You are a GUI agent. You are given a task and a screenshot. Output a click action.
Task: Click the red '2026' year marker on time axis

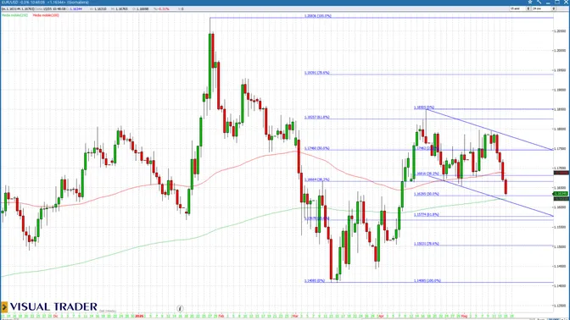[139, 316]
